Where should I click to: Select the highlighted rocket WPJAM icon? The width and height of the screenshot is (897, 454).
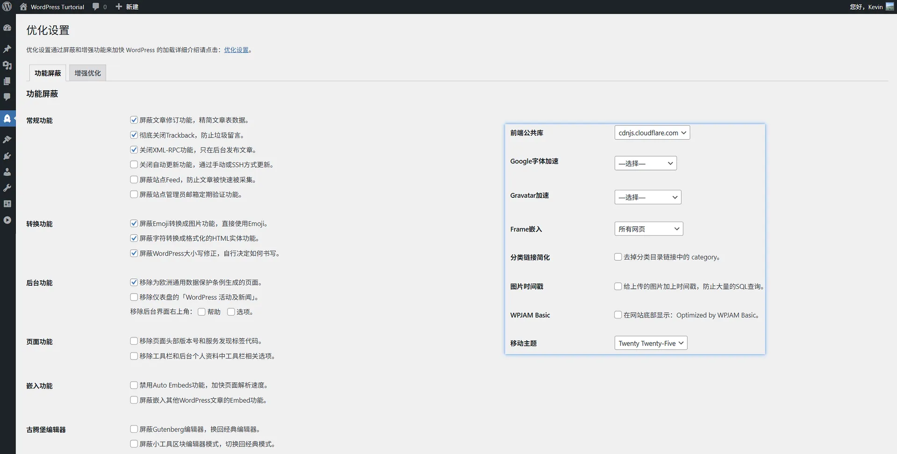(x=7, y=118)
